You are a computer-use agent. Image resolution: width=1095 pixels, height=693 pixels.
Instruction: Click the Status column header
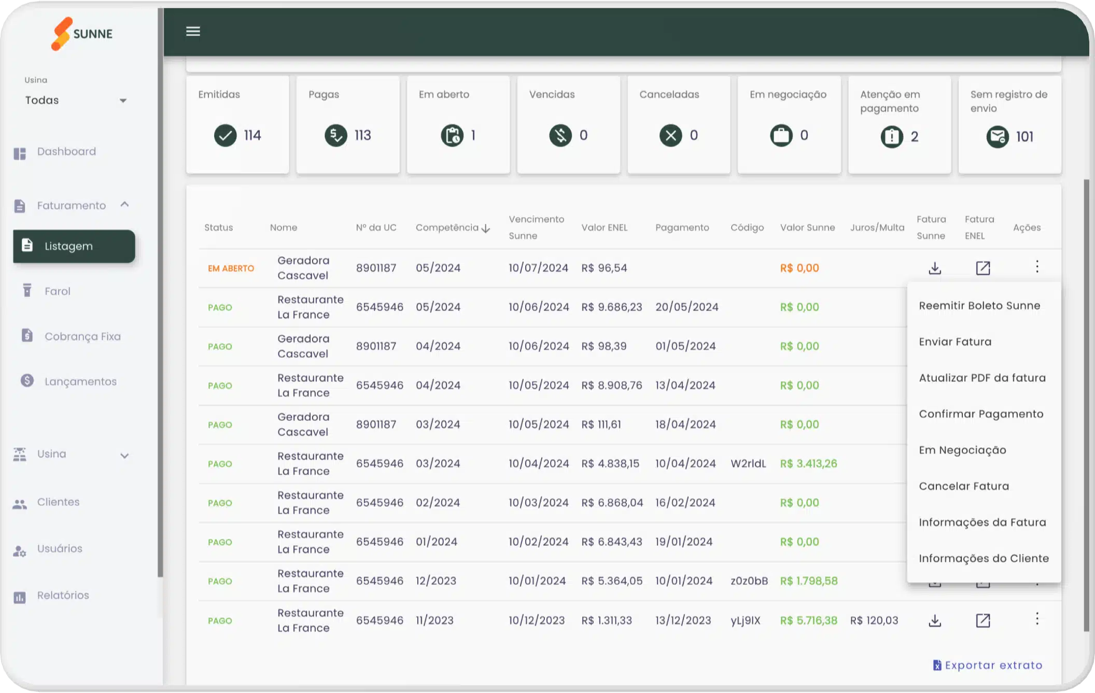click(x=218, y=228)
